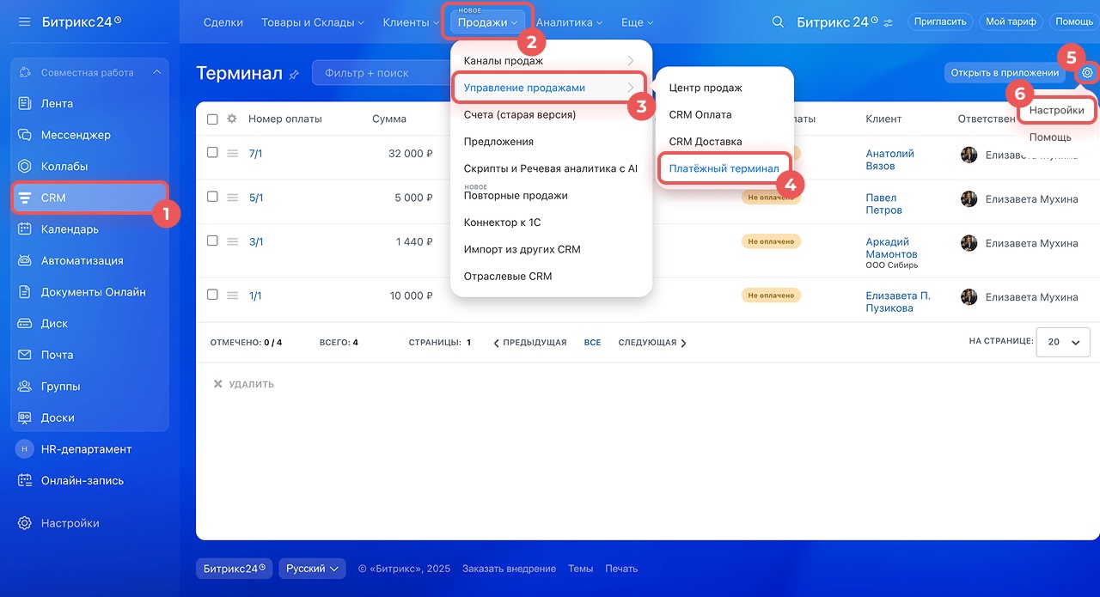Click Елизавета Мухина avatar in row 5/1

pyautogui.click(x=969, y=199)
